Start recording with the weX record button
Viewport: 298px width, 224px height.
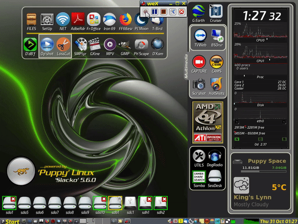(x=146, y=12)
